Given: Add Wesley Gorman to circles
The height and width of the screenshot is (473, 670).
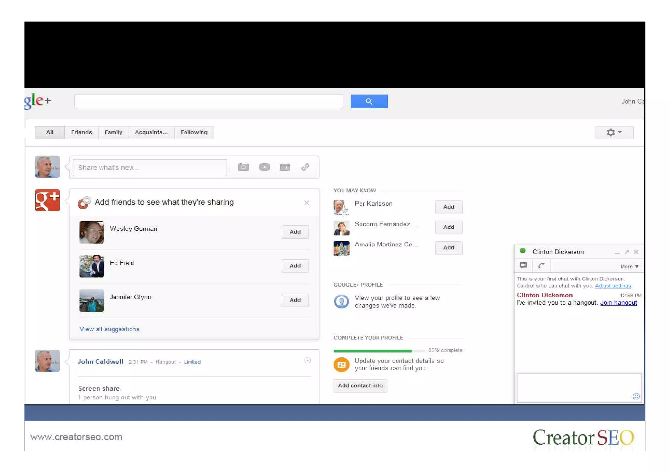Looking at the screenshot, I should tap(295, 232).
